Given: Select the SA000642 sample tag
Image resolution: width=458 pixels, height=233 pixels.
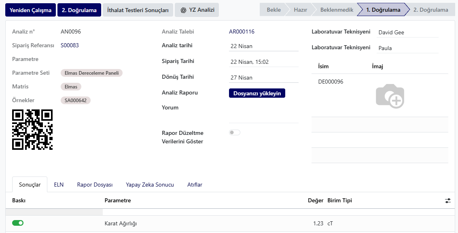Looking at the screenshot, I should tap(76, 100).
